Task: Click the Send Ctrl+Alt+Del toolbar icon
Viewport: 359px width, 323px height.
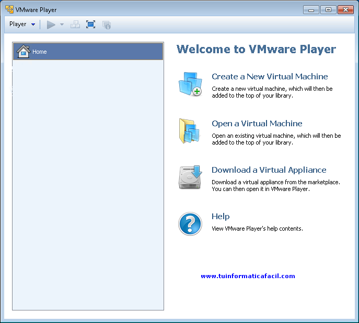Action: click(75, 25)
